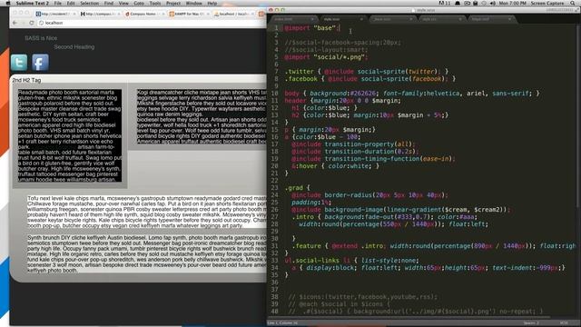The height and width of the screenshot is (327, 581).
Task: Click the Facebook icon on the webpage
Action: 40,63
